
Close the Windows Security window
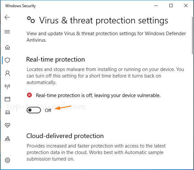click(x=186, y=6)
